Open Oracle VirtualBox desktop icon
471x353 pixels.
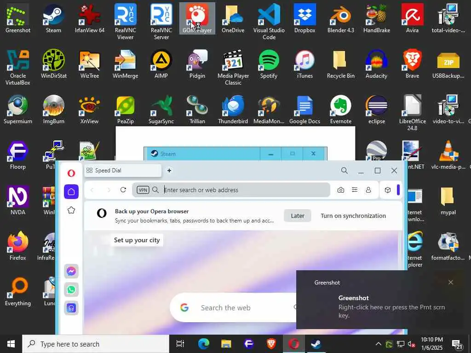(18, 67)
